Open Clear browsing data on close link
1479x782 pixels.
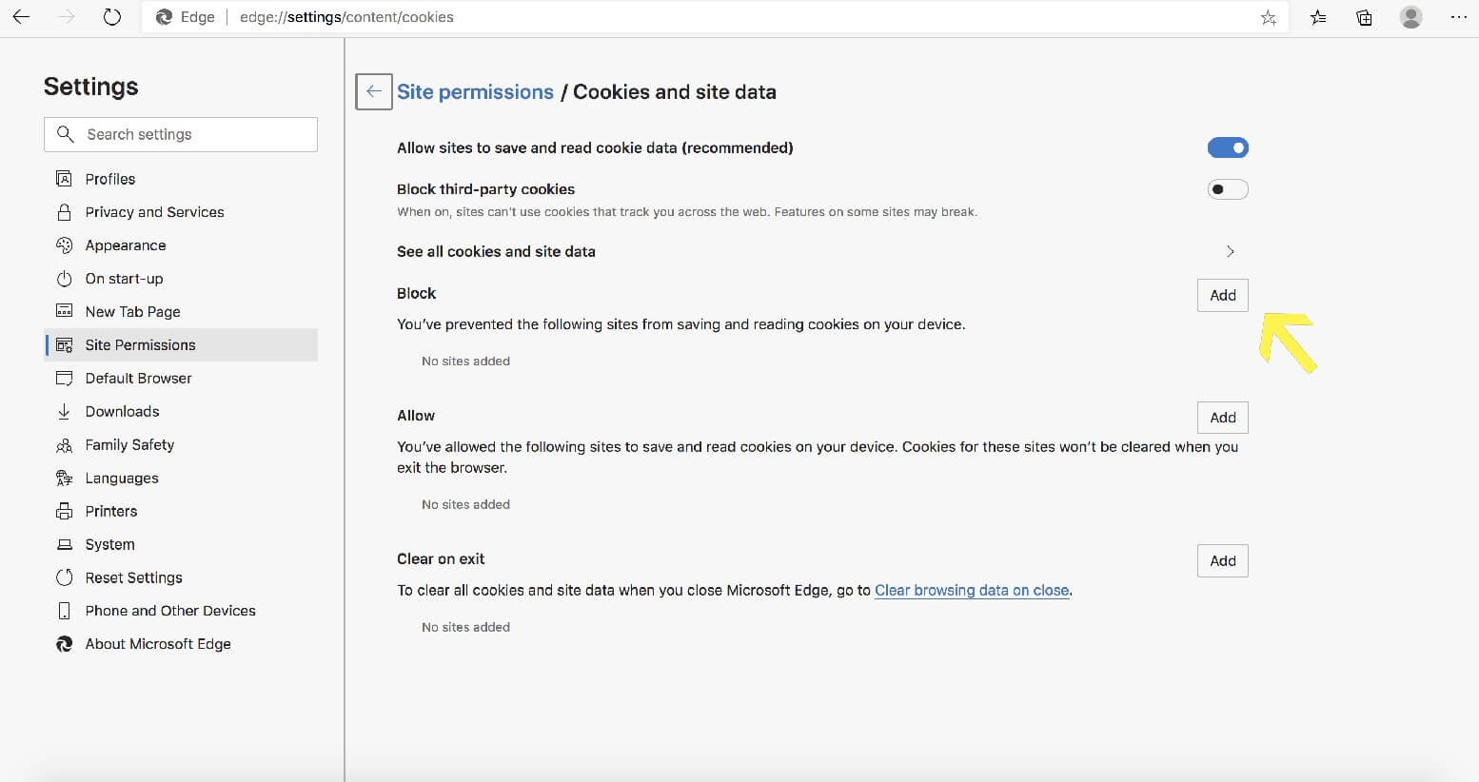coord(971,590)
